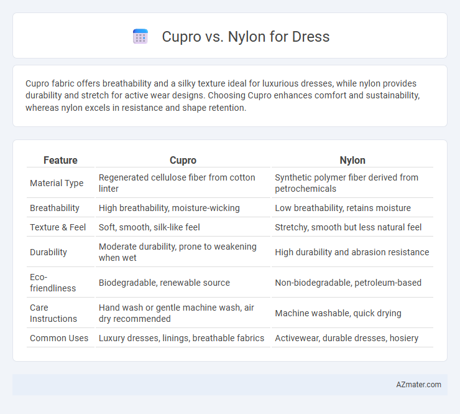460x414 pixels.
Task: Select the 'Common Uses' row label
Action: coord(59,338)
